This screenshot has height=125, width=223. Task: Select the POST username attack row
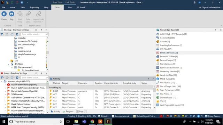101,91
